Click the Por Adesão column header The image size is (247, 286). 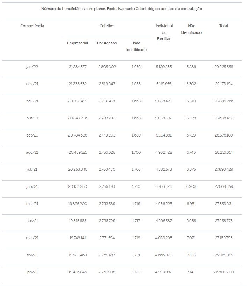point(107,43)
